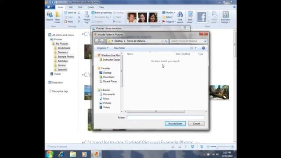Select the first man's face thumbnail
Viewport: 281px width, 158px height.
click(132, 18)
